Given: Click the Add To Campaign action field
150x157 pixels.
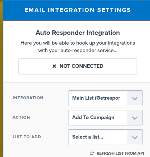Looking at the screenshot, I should coord(105,118).
